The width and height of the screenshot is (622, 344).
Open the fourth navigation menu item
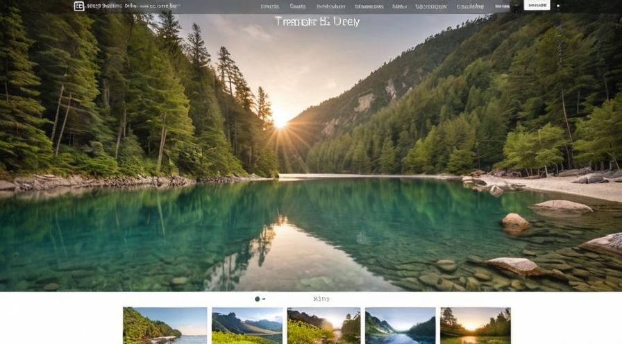pos(369,6)
